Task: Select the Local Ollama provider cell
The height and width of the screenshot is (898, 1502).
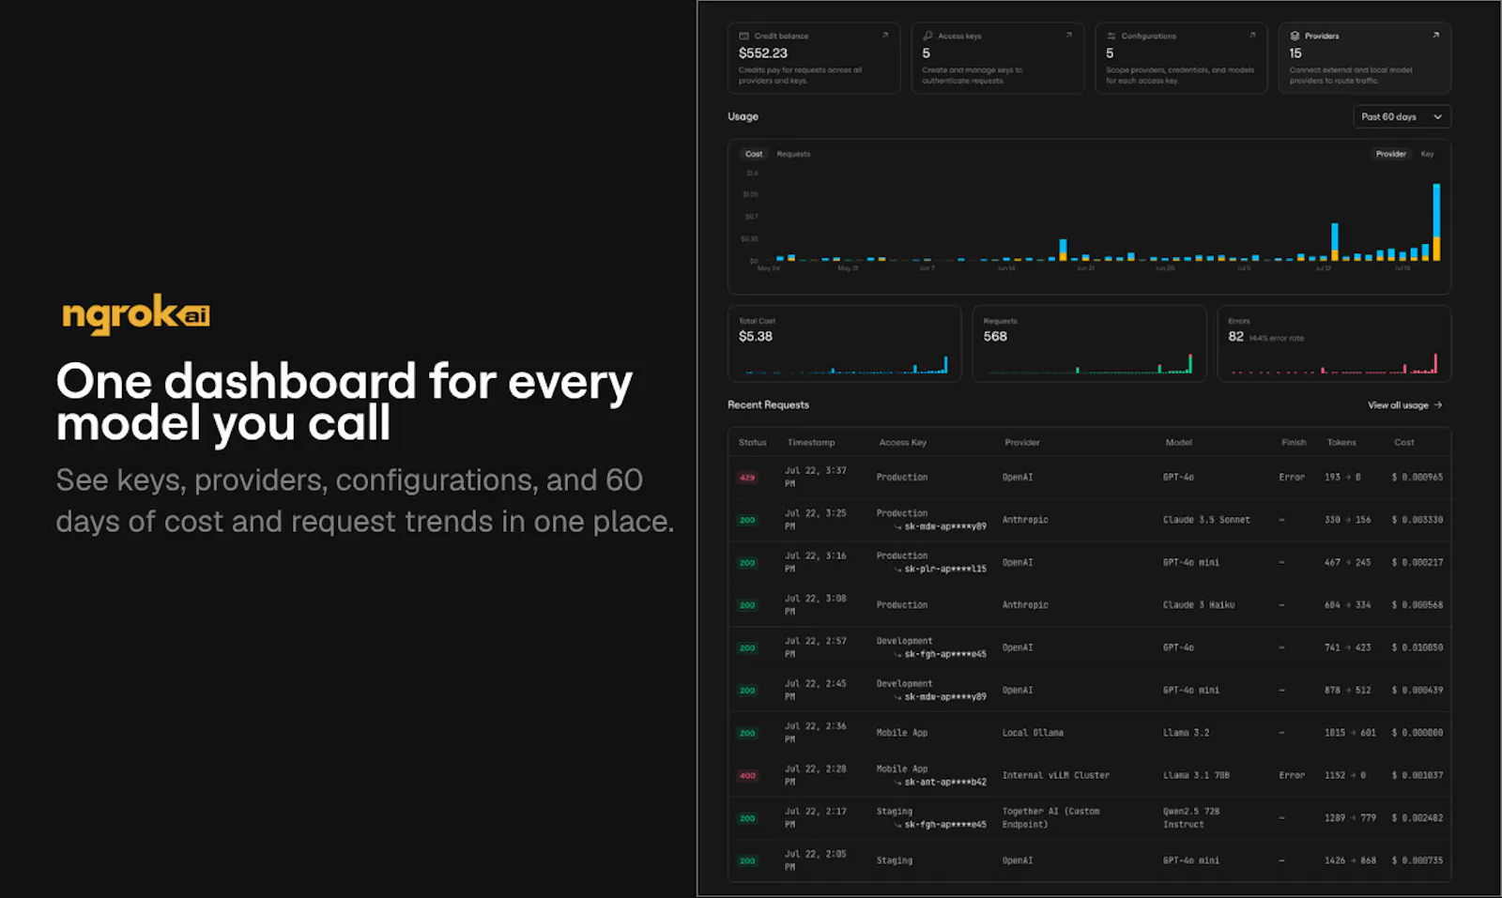Action: coord(1033,733)
